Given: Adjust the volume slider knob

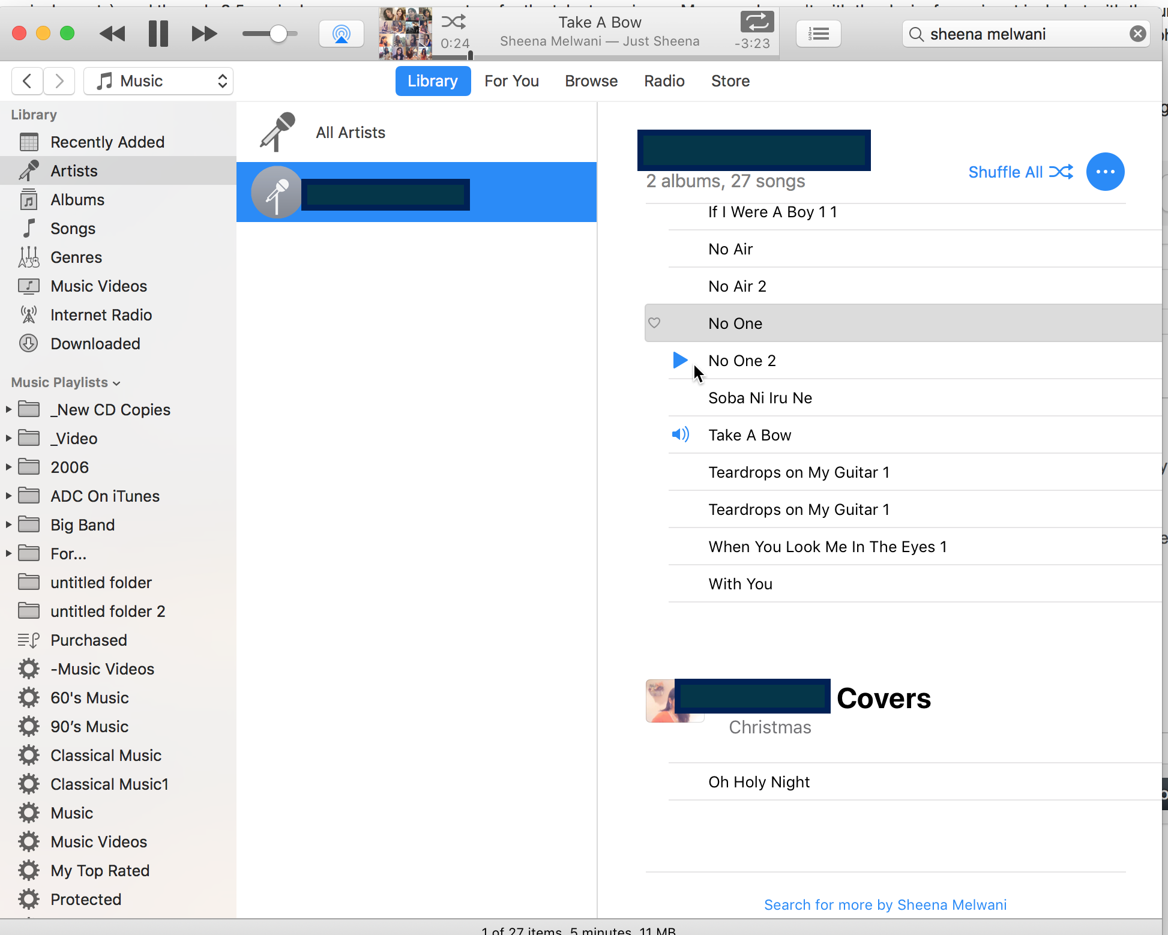Looking at the screenshot, I should 278,34.
